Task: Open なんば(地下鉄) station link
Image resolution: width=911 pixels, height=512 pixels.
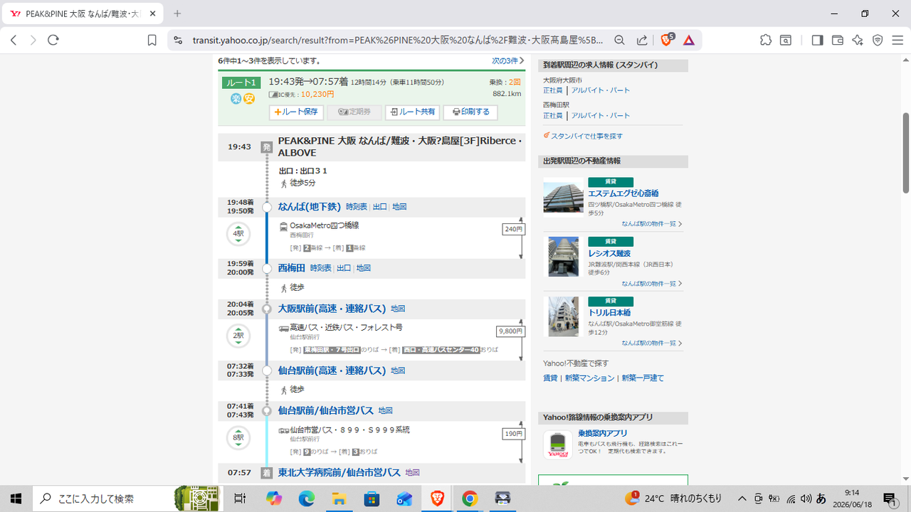Action: 310,207
